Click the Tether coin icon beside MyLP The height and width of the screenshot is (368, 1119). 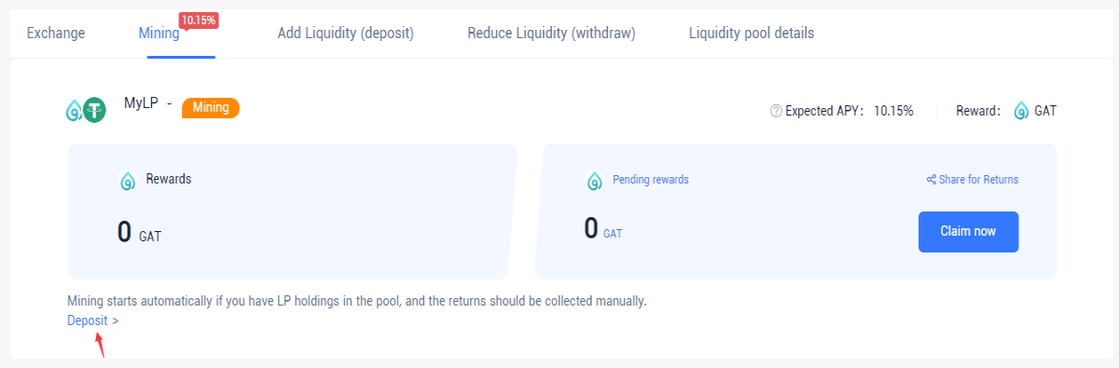[94, 111]
